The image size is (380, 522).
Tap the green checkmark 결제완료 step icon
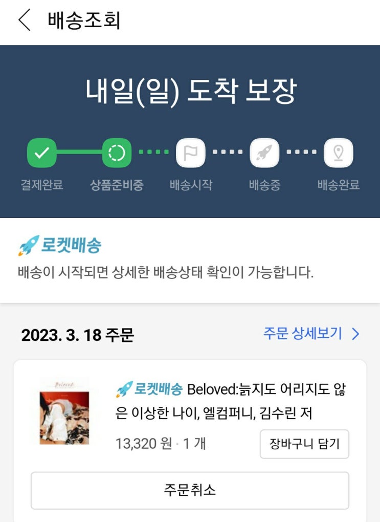[x=41, y=153]
